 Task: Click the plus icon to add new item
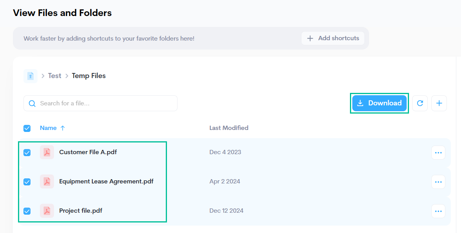439,103
